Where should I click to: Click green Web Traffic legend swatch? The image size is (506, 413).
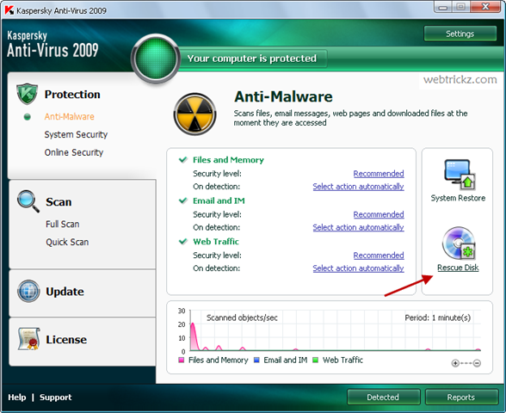(315, 360)
